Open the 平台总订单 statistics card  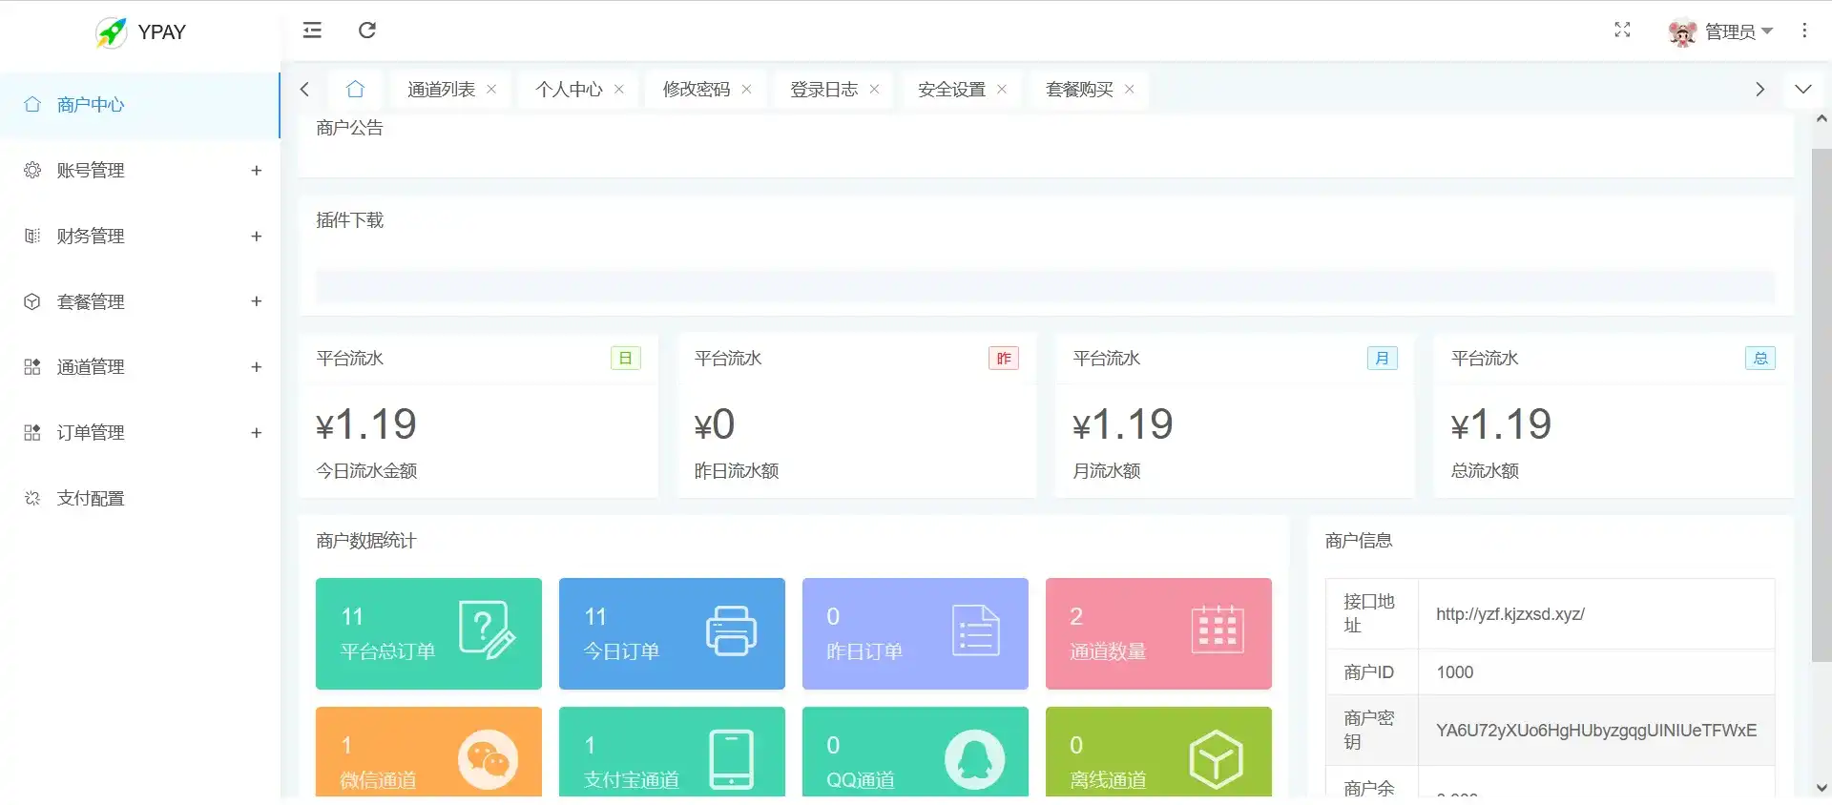pyautogui.click(x=428, y=633)
